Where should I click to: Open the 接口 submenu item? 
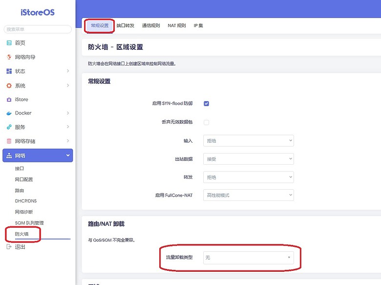point(20,169)
